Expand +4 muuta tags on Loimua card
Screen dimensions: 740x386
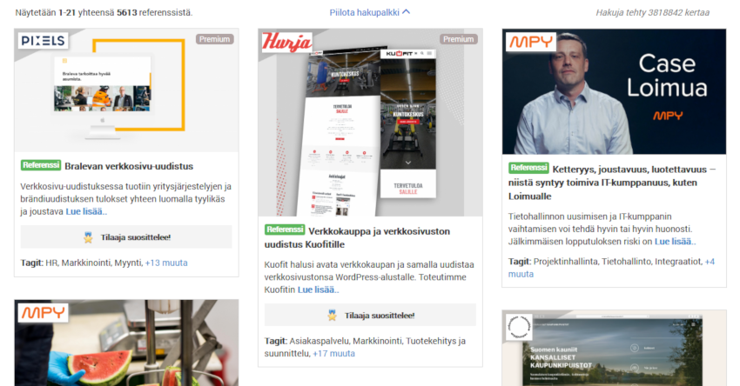pos(612,268)
